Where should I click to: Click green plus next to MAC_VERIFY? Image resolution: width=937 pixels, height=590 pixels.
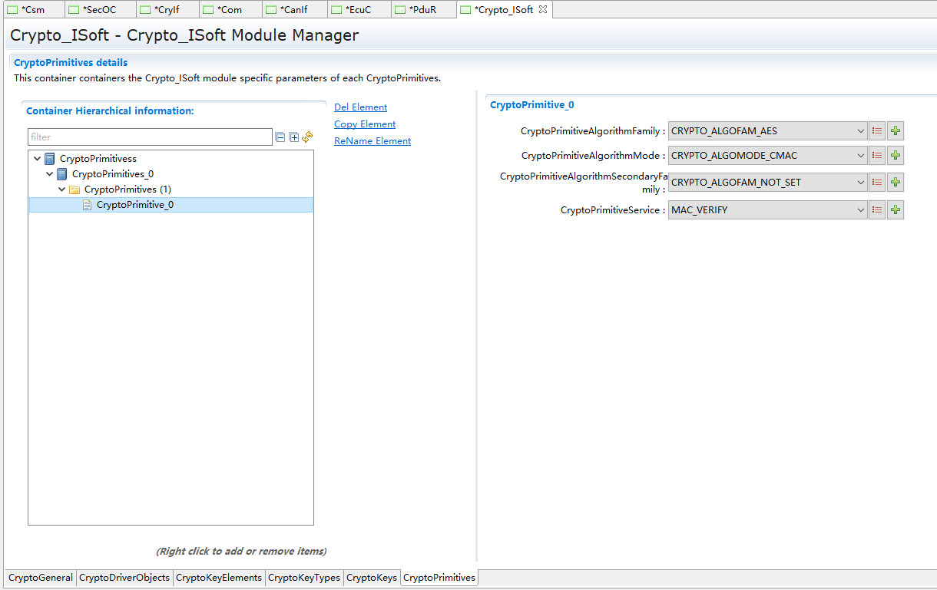click(895, 210)
